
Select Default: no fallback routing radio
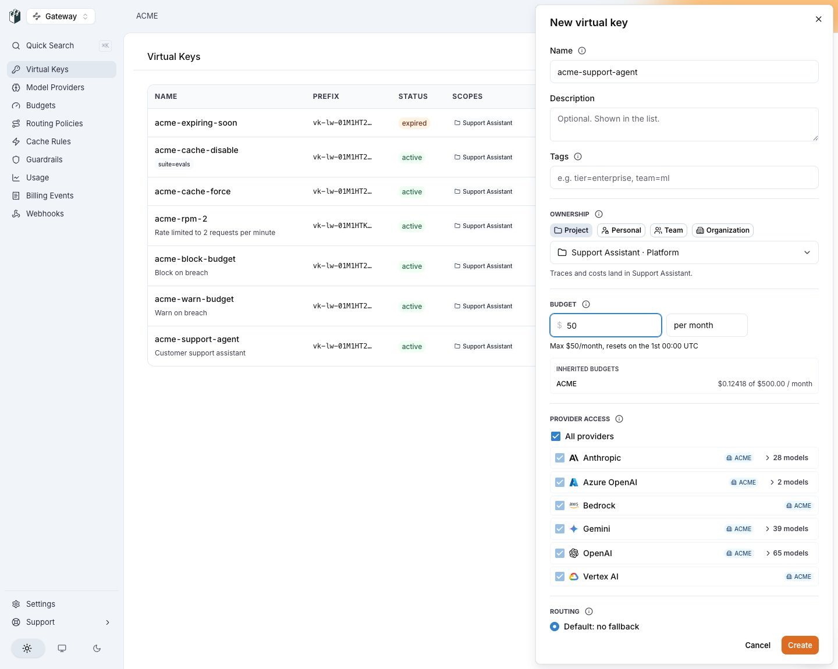(x=555, y=627)
